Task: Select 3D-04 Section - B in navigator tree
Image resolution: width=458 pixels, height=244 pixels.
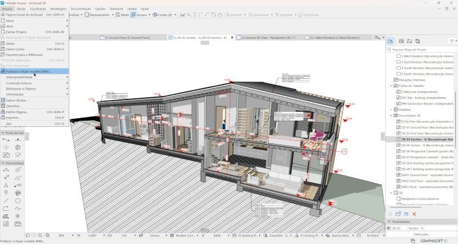Action: click(424, 145)
